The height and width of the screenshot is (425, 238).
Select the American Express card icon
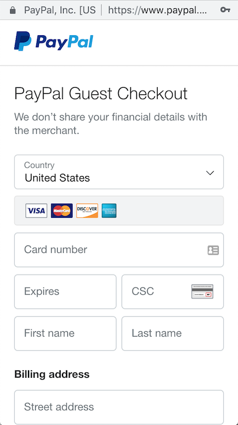coord(109,211)
